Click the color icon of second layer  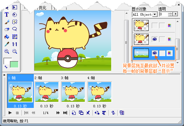(169, 39)
